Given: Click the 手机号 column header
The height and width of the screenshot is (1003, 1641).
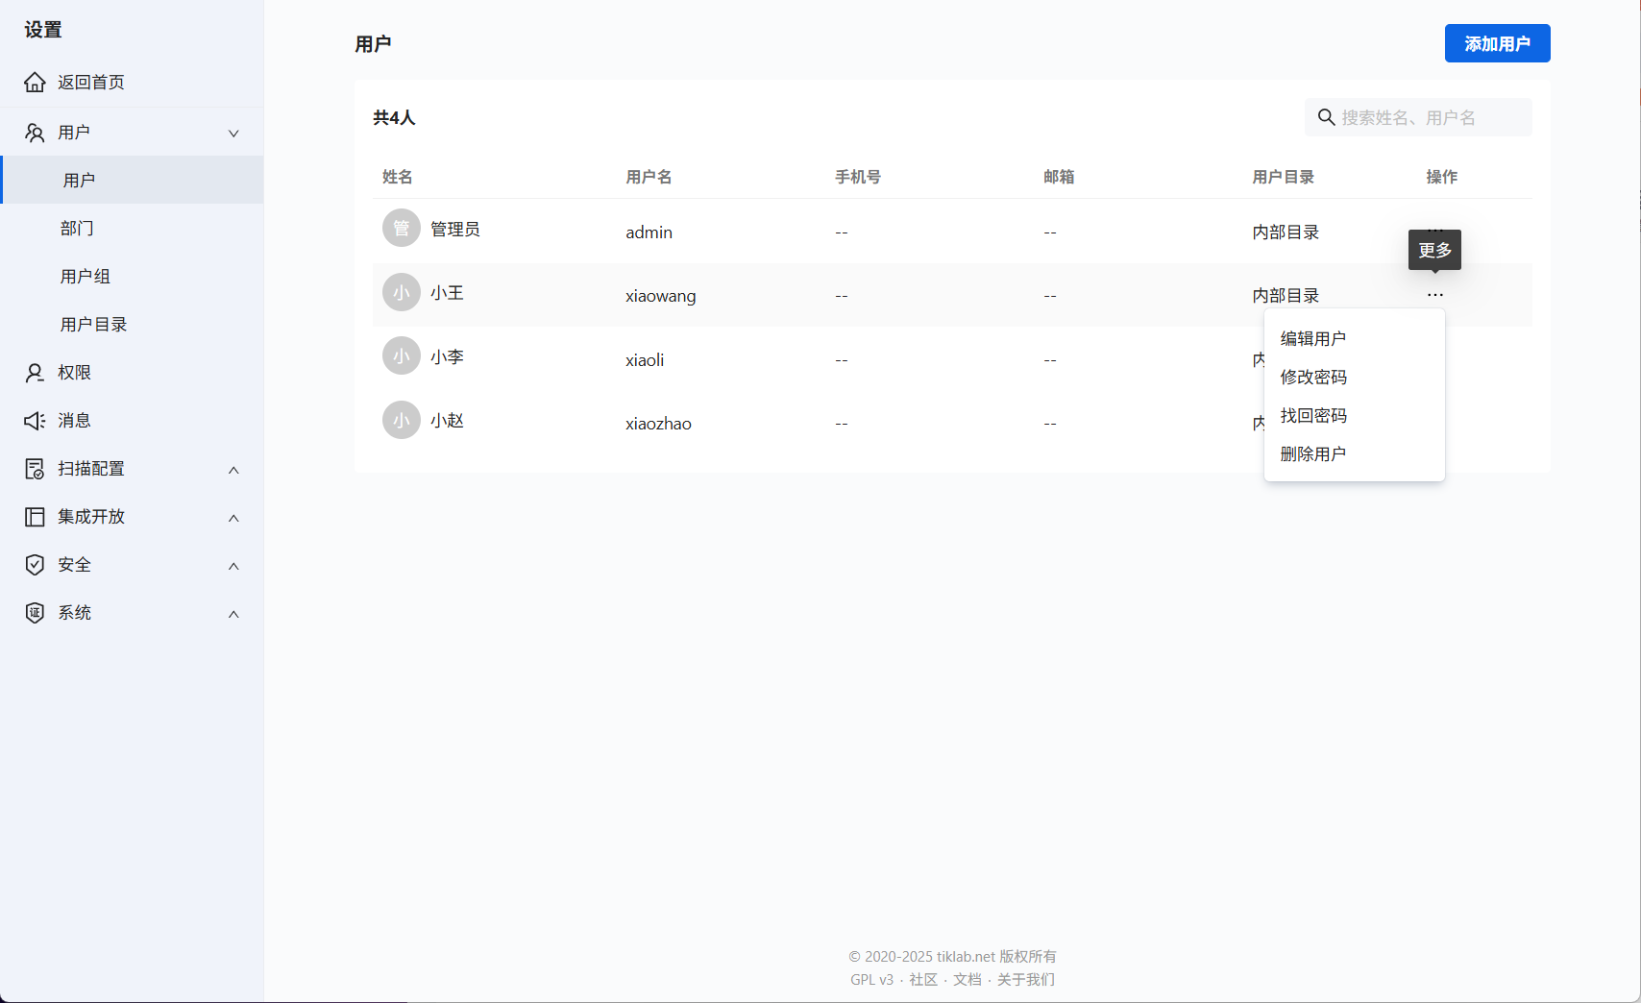Looking at the screenshot, I should (858, 177).
